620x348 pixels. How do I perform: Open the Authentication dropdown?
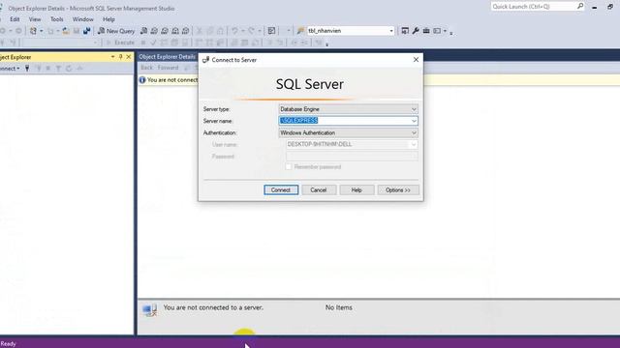click(348, 133)
